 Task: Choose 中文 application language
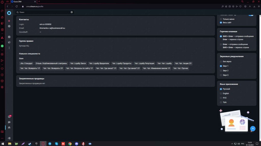223,98
